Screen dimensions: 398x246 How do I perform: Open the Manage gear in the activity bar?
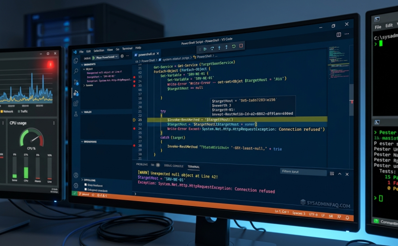pyautogui.click(x=76, y=185)
